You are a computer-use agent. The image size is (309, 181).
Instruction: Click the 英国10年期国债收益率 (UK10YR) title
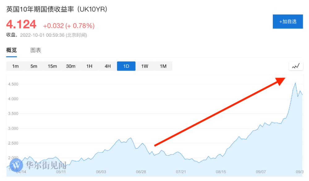57,9
